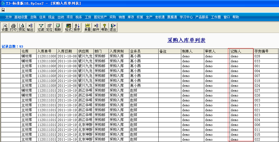Open the 总账 menu

(x=34, y=17)
